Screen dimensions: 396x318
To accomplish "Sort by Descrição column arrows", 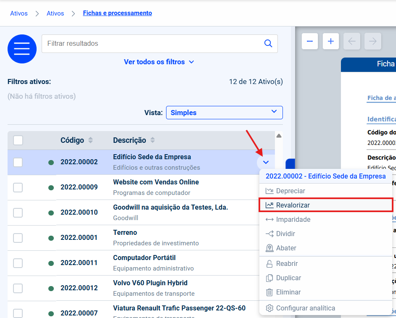I will [x=153, y=140].
